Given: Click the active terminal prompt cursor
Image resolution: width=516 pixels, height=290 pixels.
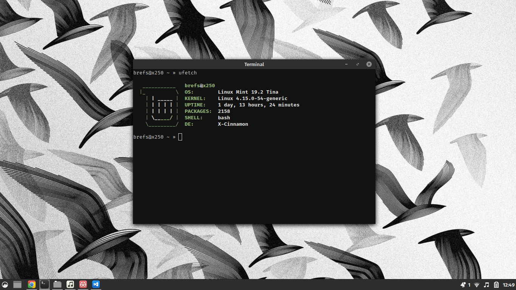Looking at the screenshot, I should click(x=180, y=137).
